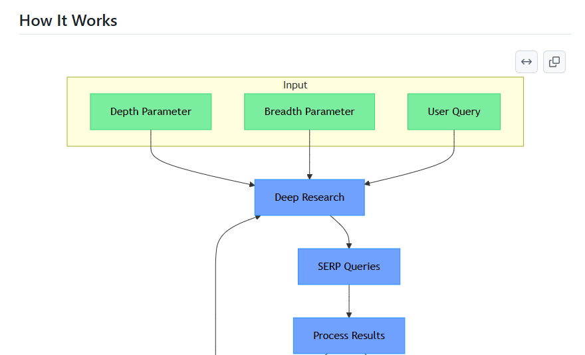
Task: Click the arrow between SERP Queries and Process Results
Action: click(349, 301)
